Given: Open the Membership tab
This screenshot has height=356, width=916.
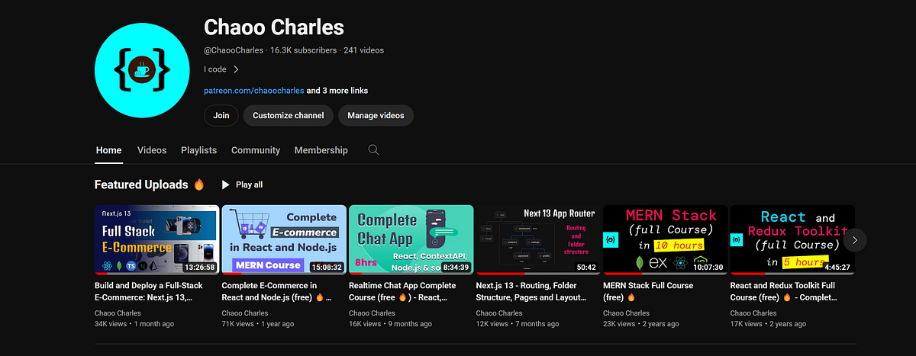Looking at the screenshot, I should click(x=321, y=150).
